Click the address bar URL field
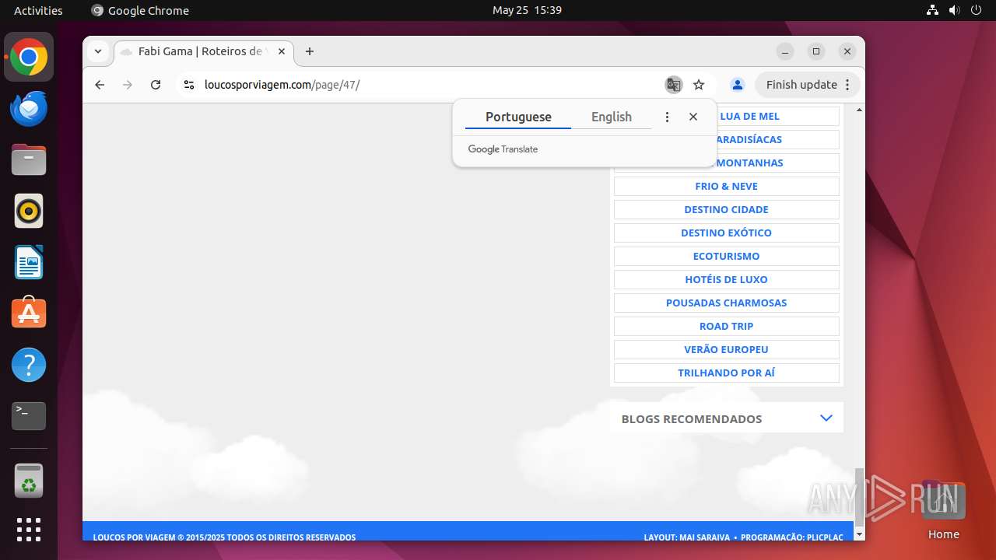This screenshot has width=996, height=560. pos(420,85)
